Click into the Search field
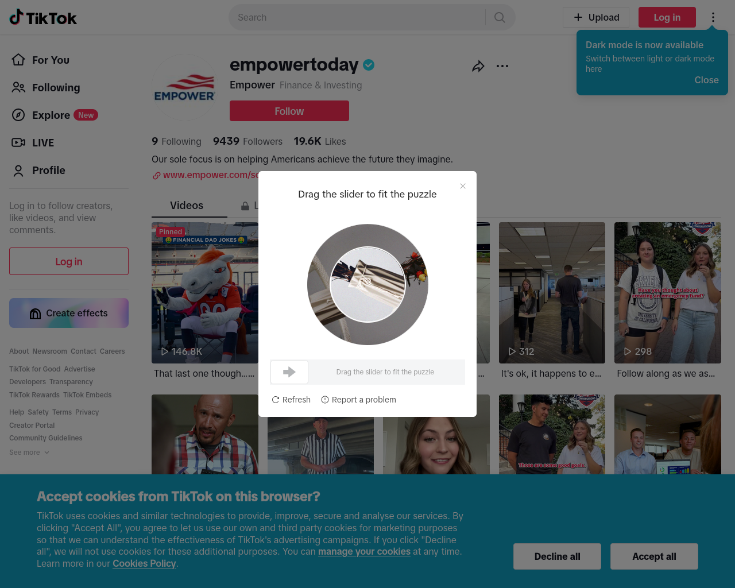 click(356, 17)
